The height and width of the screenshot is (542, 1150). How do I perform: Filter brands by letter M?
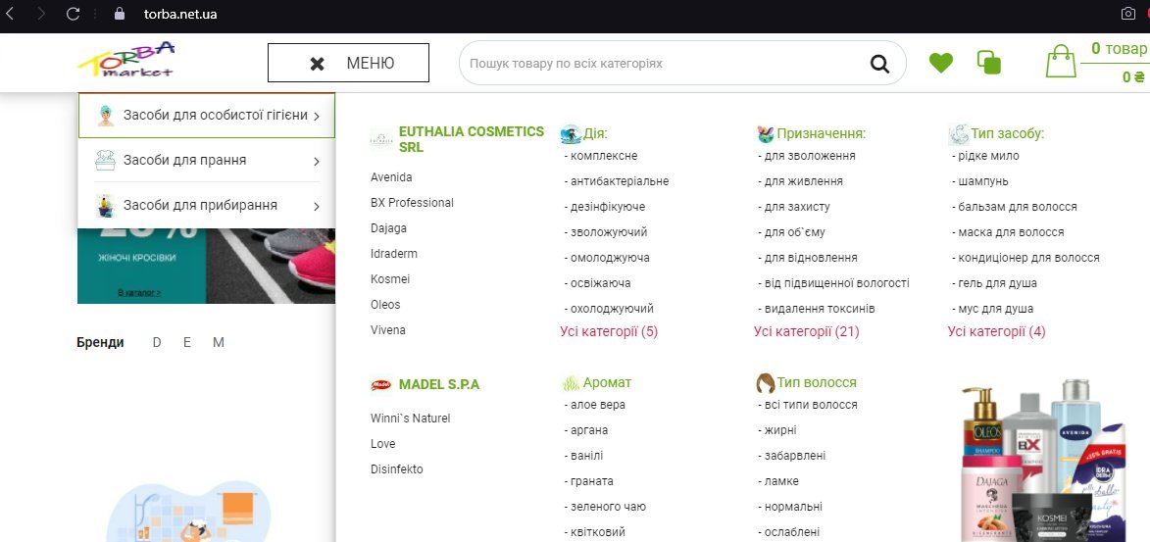coord(219,342)
